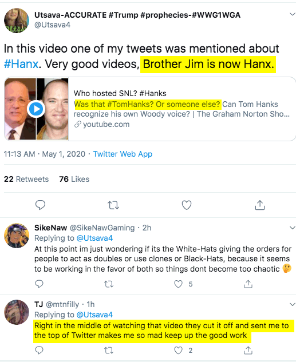Retweet SikeNaw's reply
The width and height of the screenshot is (296, 362).
click(109, 284)
